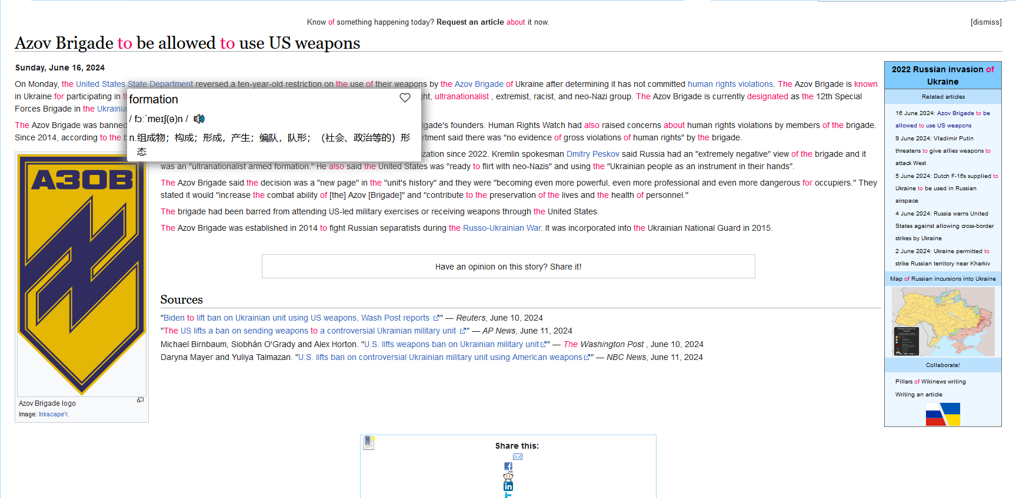Image resolution: width=1016 pixels, height=498 pixels.
Task: Click 'Have an opinion on this story? Share it!'
Action: [508, 267]
